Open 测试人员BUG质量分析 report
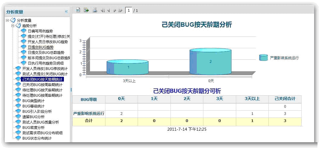The width and height of the screenshot is (321, 150). point(41,122)
